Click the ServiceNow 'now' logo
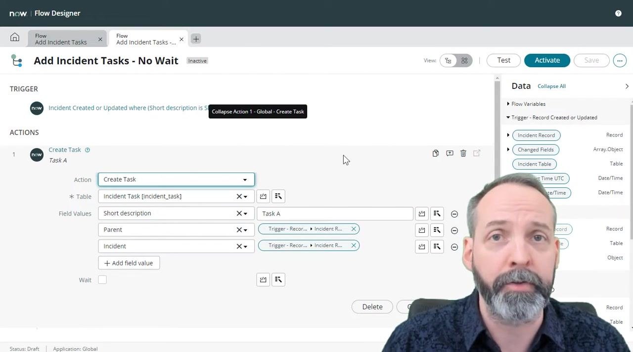 [18, 13]
